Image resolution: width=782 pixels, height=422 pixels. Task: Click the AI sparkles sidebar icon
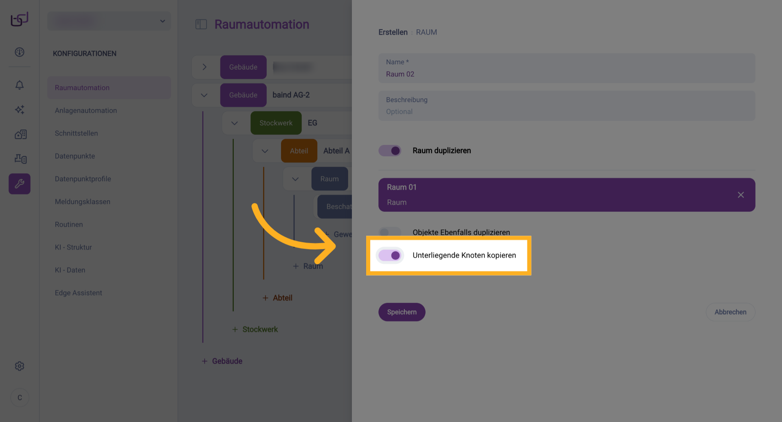[20, 109]
